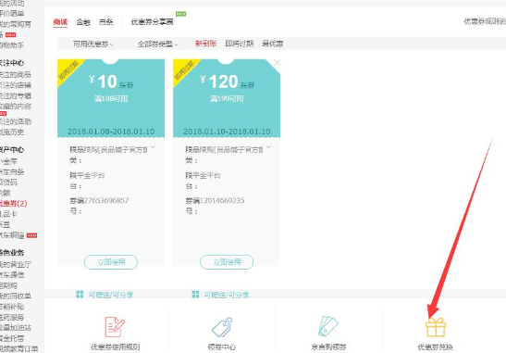Click 立即使用 on the ¥120 coupon
The image size is (506, 353).
[227, 262]
